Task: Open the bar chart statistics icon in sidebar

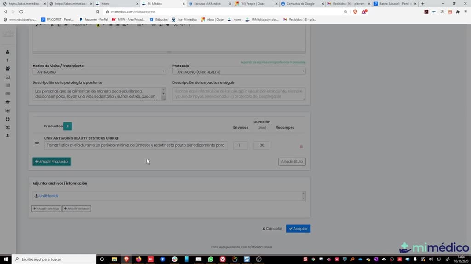Action: (7, 110)
